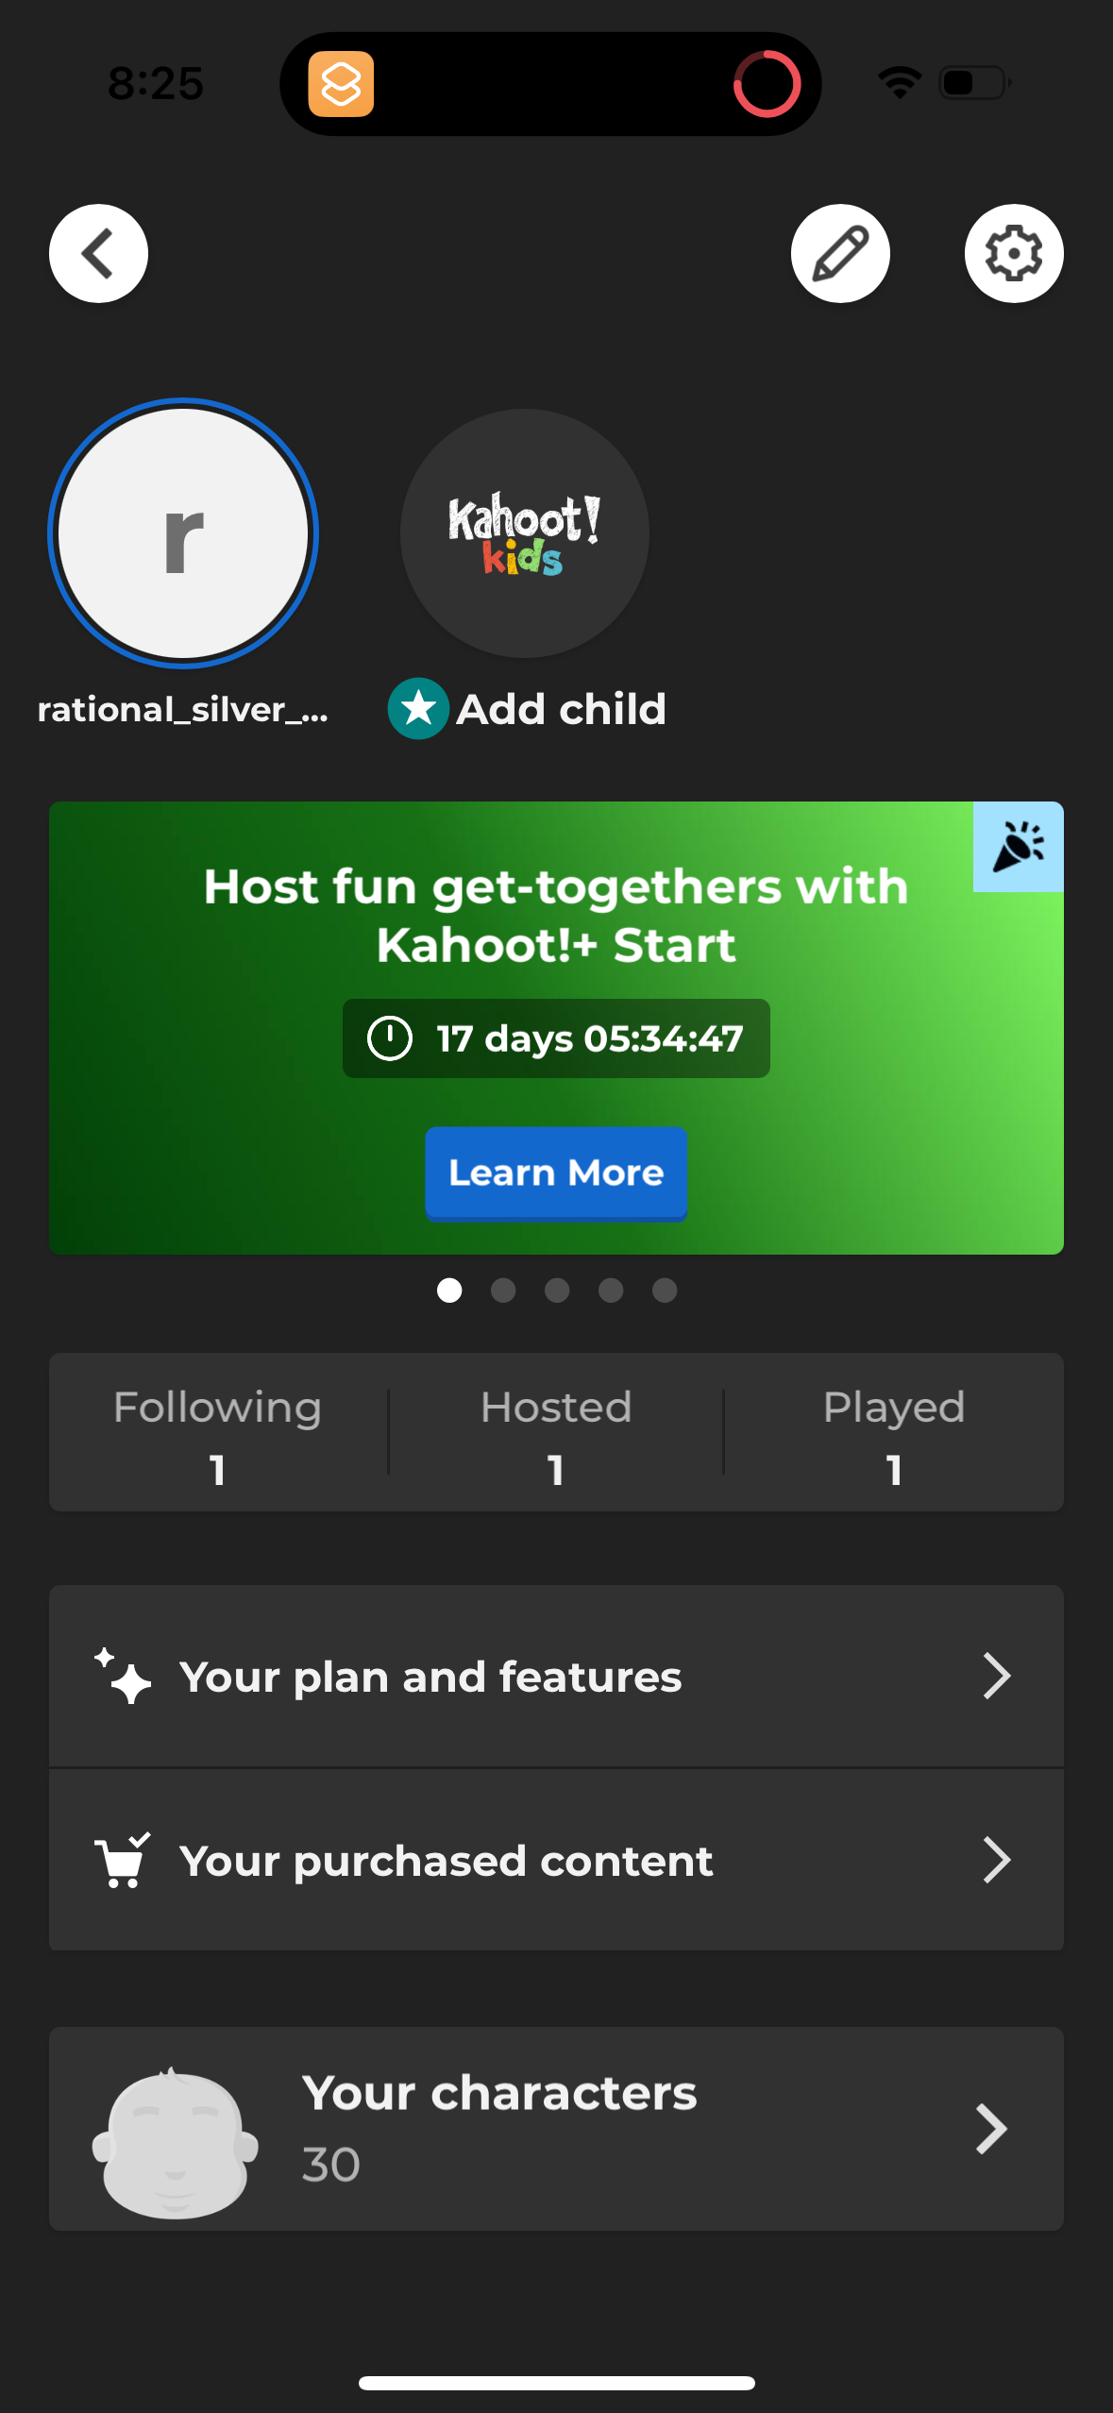Select the Kahoot! kids child avatar
This screenshot has height=2413, width=1113.
point(524,533)
